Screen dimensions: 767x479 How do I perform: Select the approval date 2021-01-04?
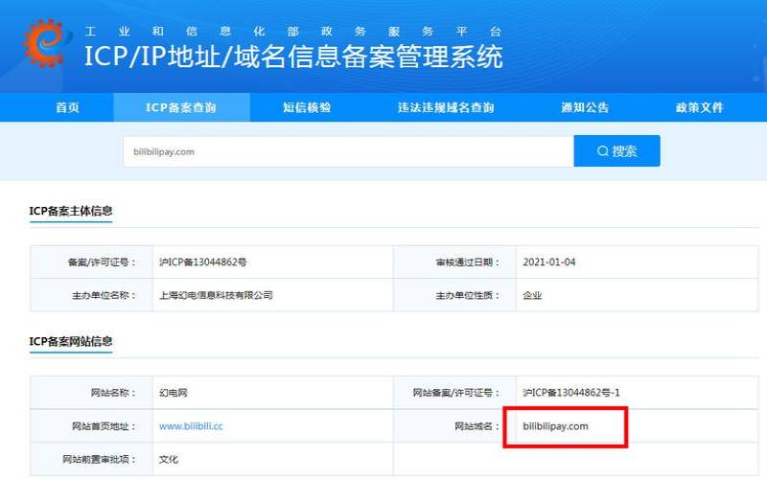549,262
